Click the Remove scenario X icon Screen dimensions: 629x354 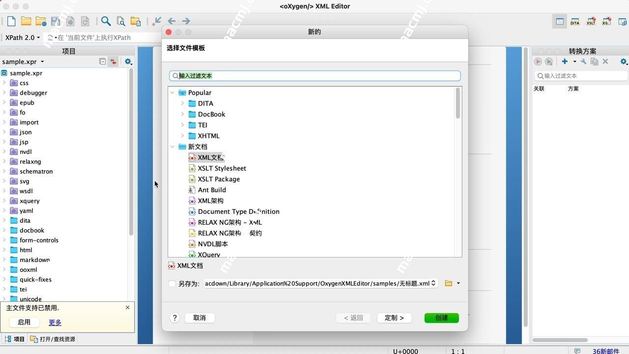tap(605, 61)
